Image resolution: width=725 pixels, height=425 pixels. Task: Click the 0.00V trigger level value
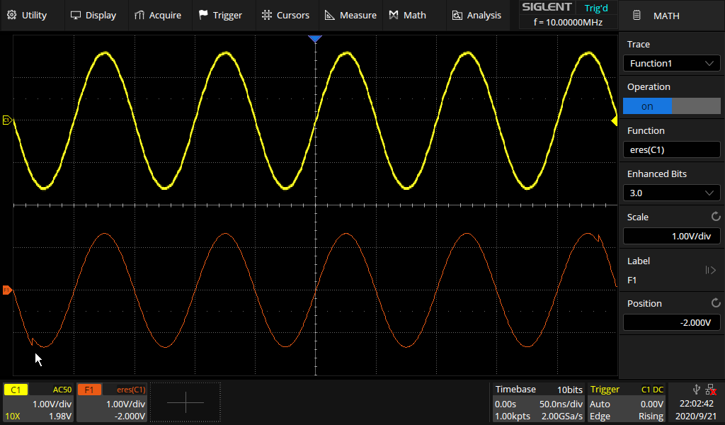click(x=652, y=404)
